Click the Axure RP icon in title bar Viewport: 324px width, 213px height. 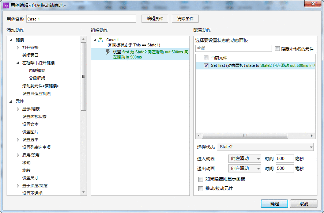[6, 5]
